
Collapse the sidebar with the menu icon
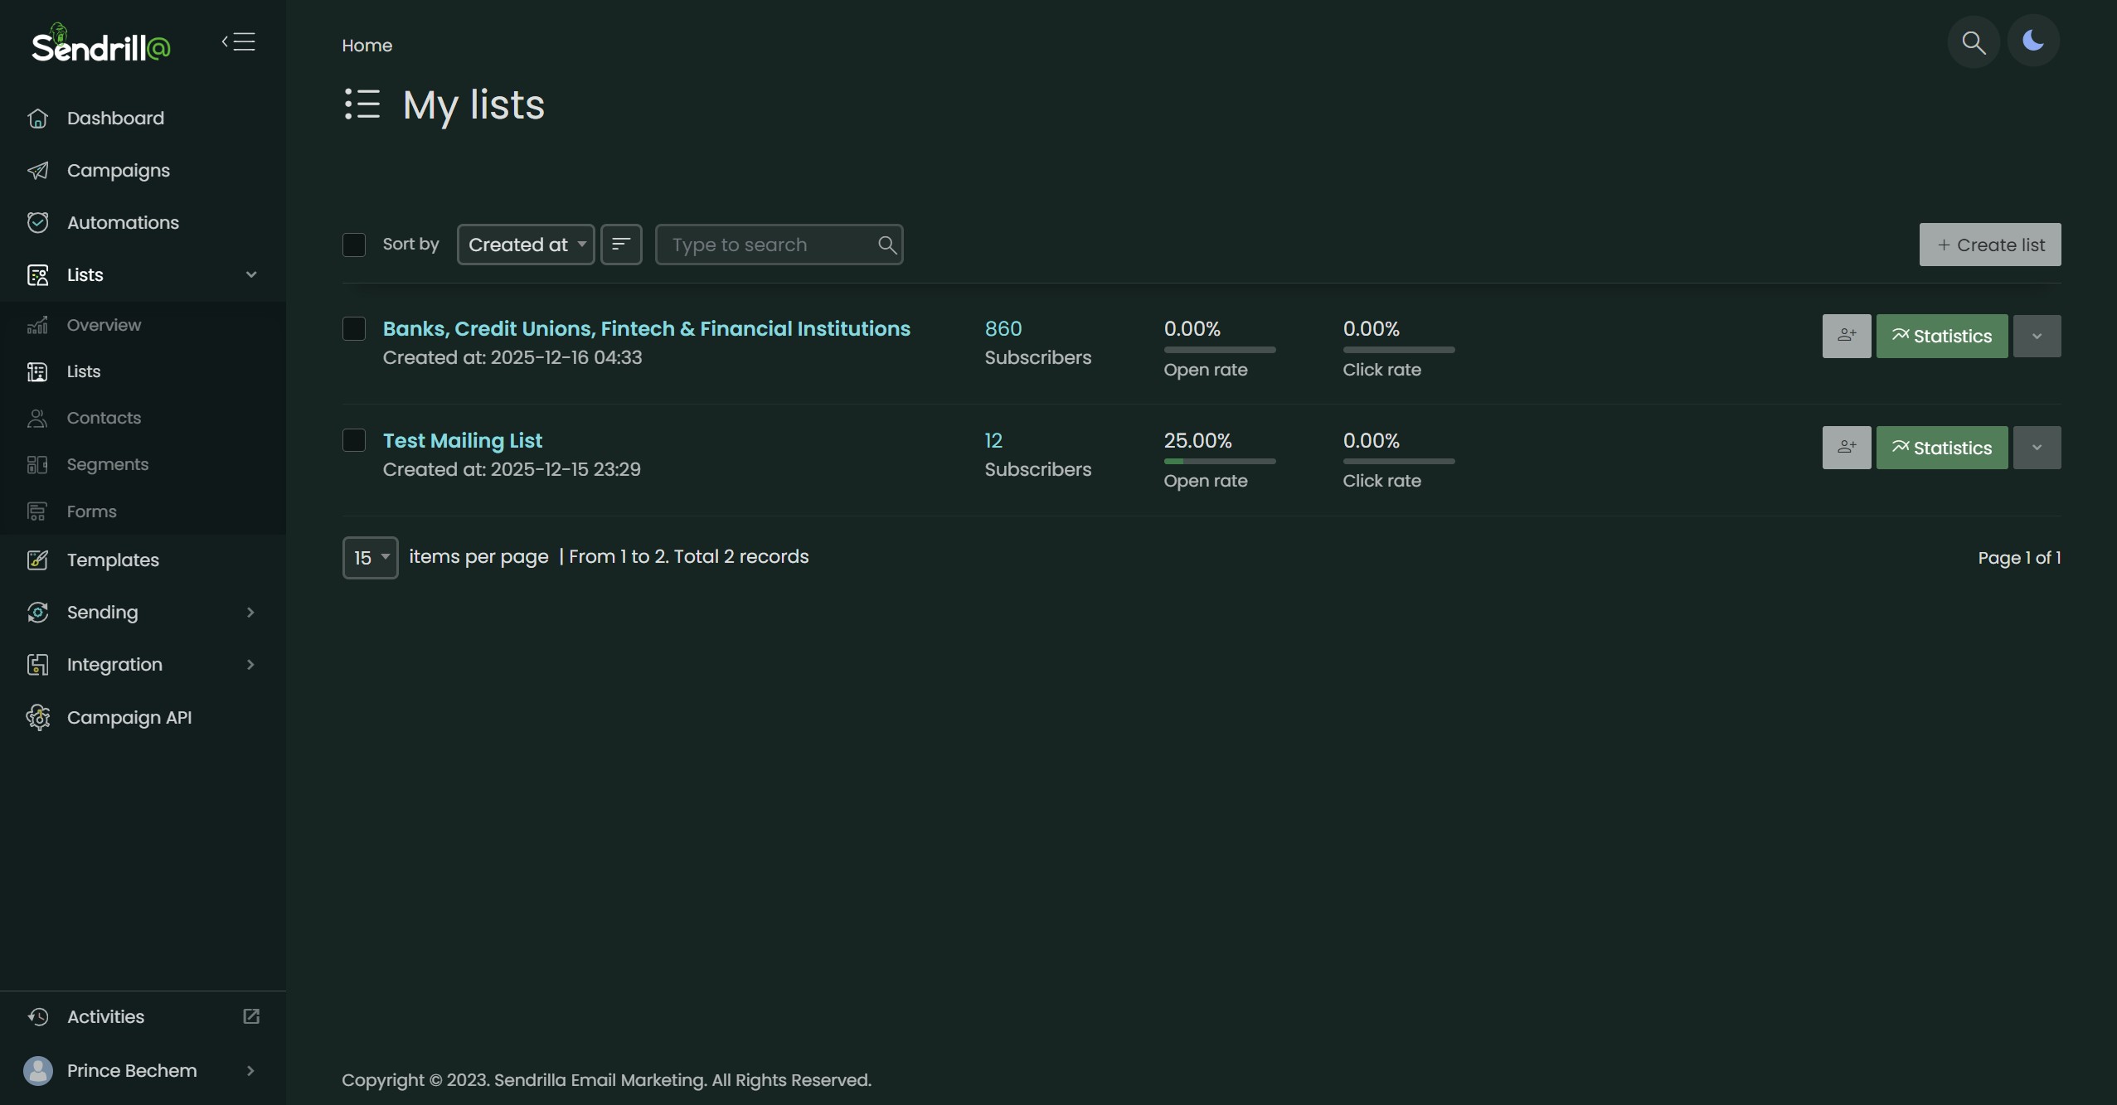coord(239,41)
